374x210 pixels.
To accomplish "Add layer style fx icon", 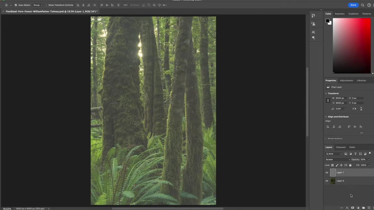I will (347, 208).
